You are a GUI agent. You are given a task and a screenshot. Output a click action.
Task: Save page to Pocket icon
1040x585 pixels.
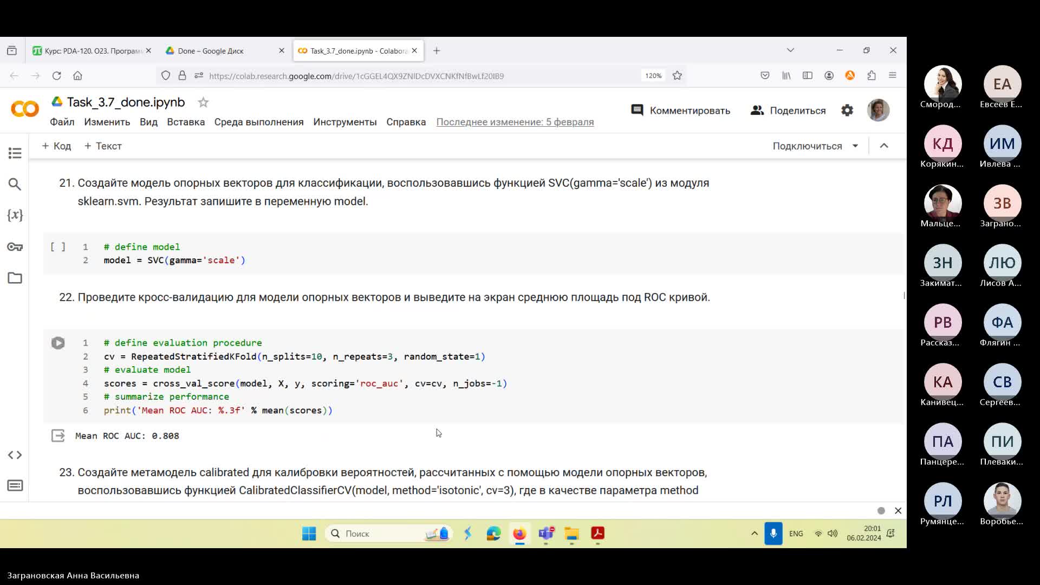[x=765, y=76]
